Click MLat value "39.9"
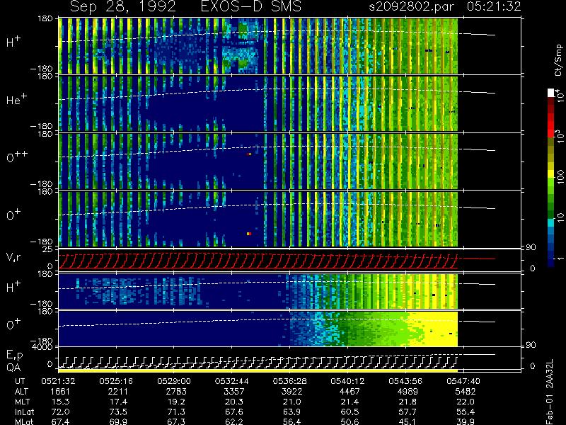The width and height of the screenshot is (566, 425). click(466, 421)
